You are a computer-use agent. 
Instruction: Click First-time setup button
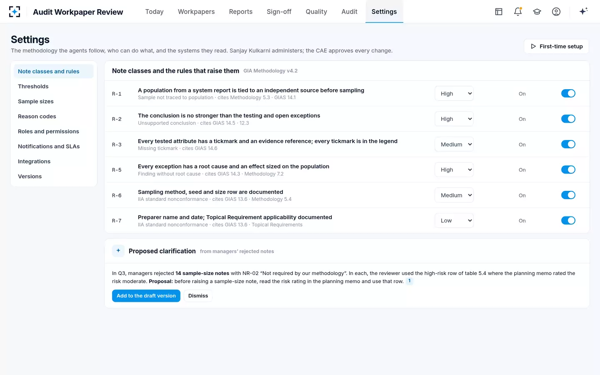[x=556, y=46]
